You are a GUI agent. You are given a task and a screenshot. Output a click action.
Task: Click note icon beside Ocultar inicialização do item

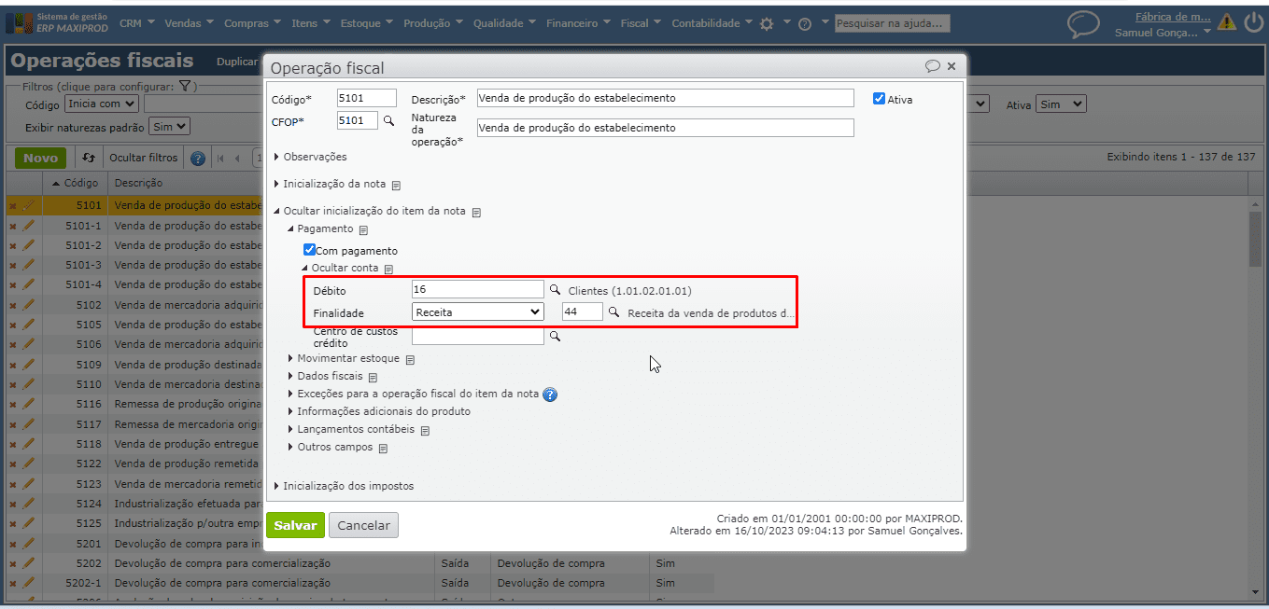(476, 212)
